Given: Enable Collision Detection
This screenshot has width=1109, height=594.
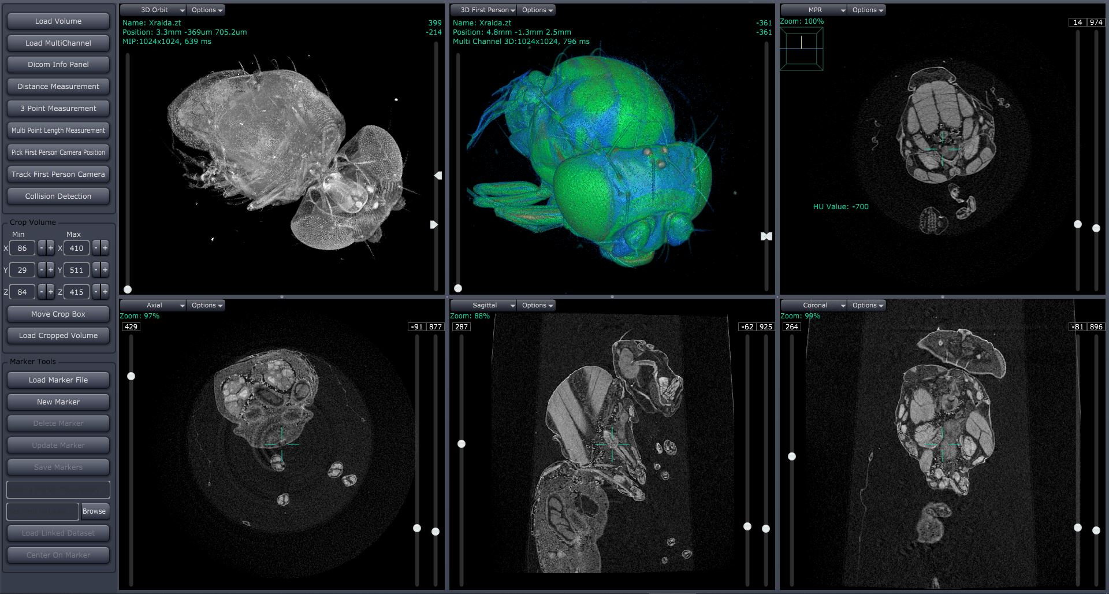Looking at the screenshot, I should [58, 196].
